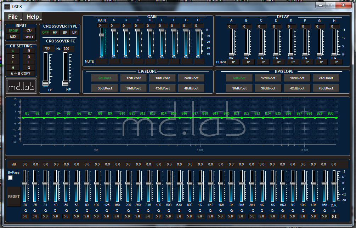Mute the MAIN channel
This screenshot has width=356, height=228.
pos(101,62)
